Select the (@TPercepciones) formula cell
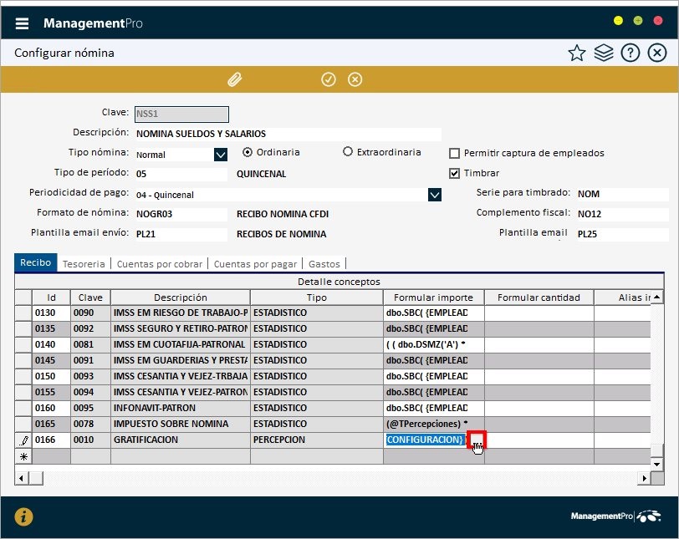The image size is (679, 539). 433,424
